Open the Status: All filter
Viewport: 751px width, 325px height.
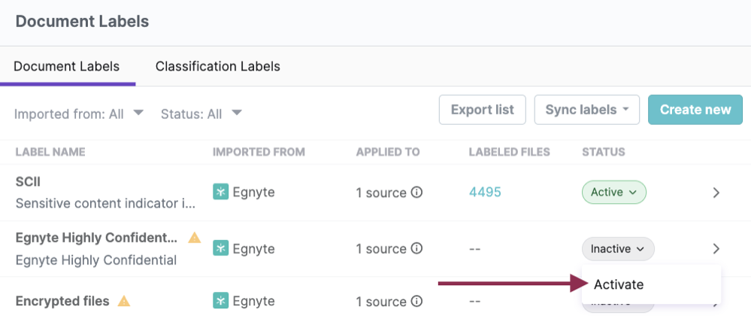(x=201, y=114)
